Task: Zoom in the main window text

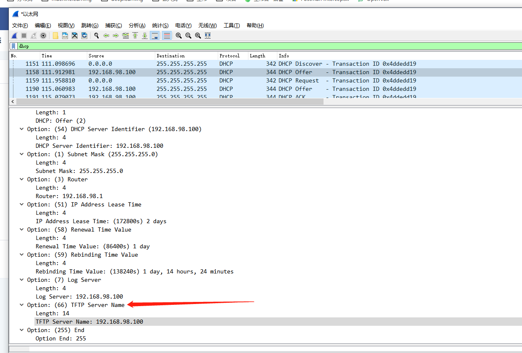Action: pos(179,36)
